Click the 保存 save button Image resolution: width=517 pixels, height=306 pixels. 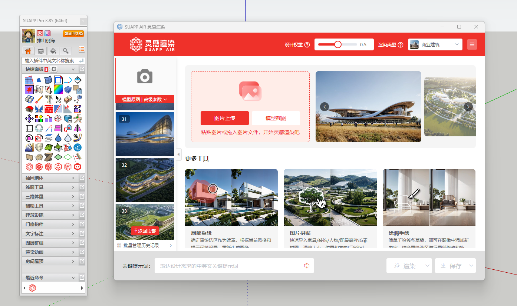(x=451, y=266)
